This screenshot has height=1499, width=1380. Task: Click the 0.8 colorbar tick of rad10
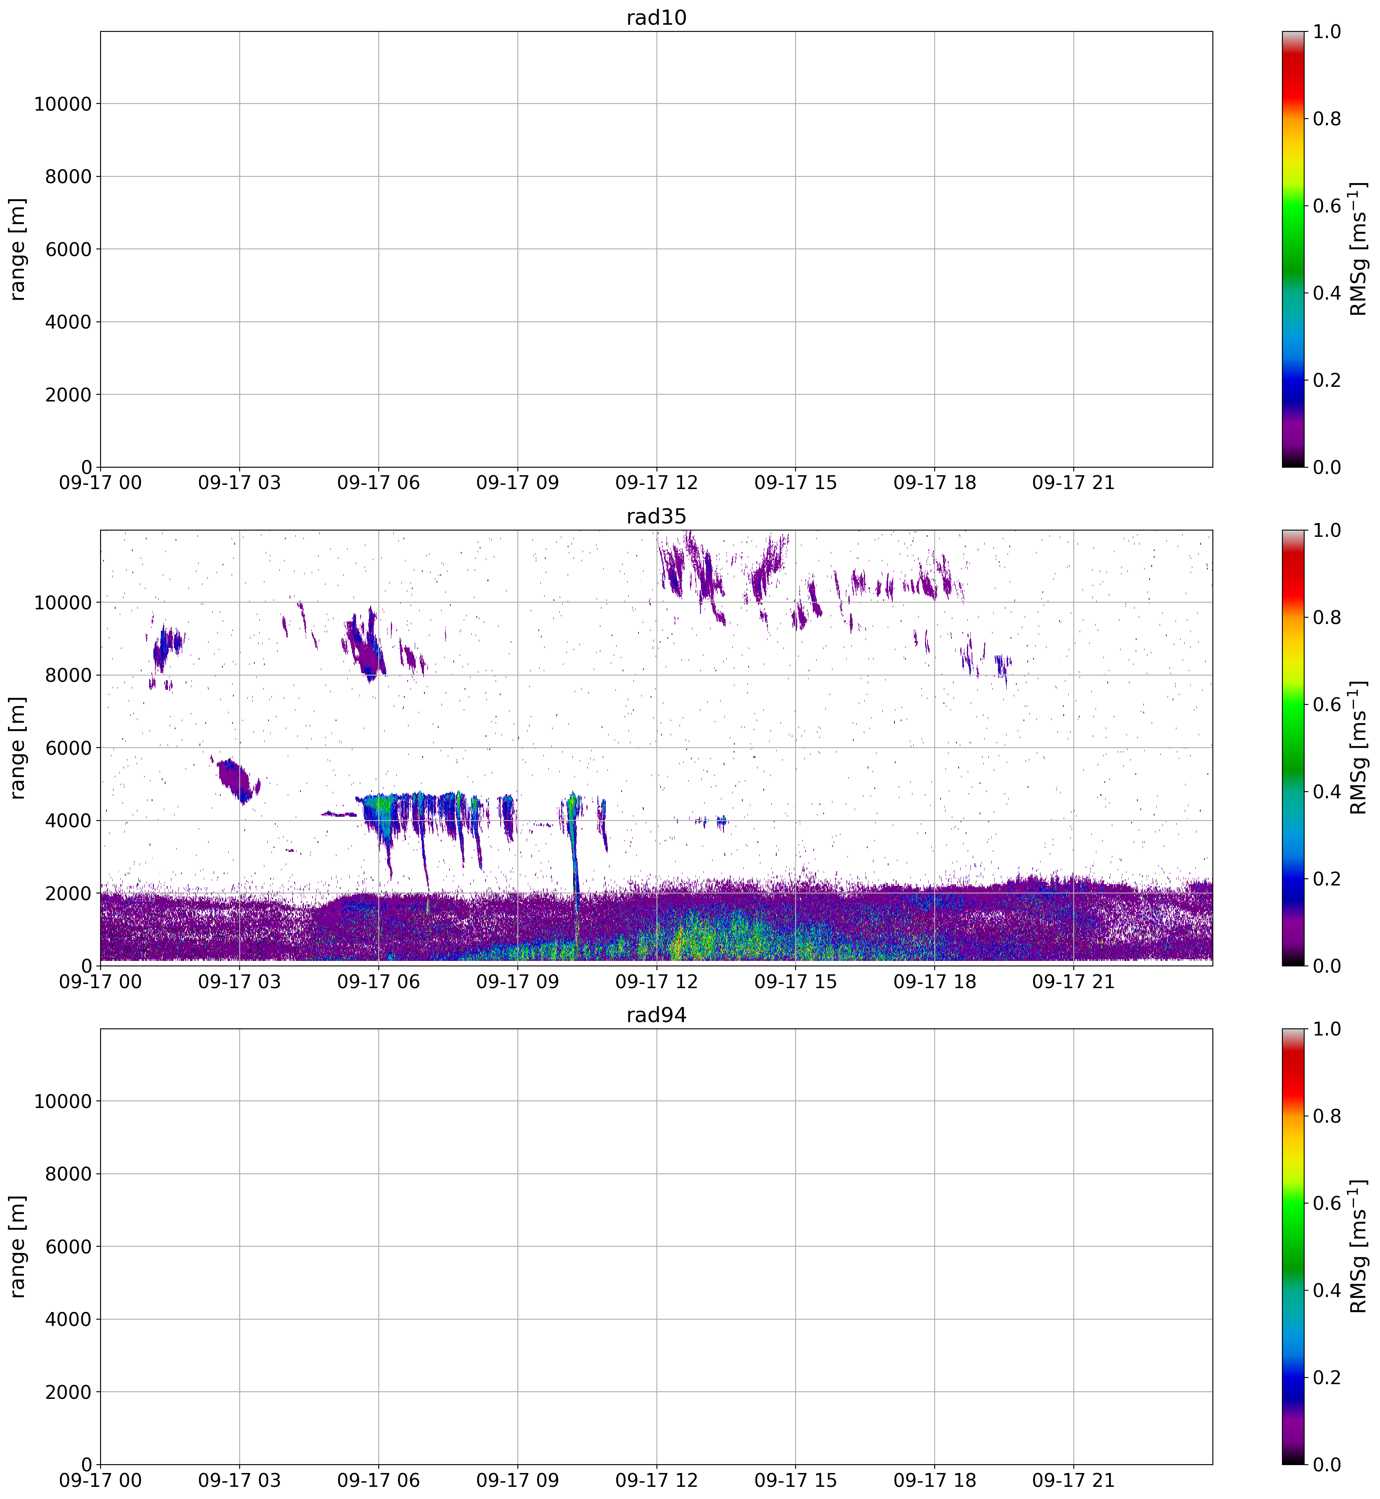[1327, 119]
